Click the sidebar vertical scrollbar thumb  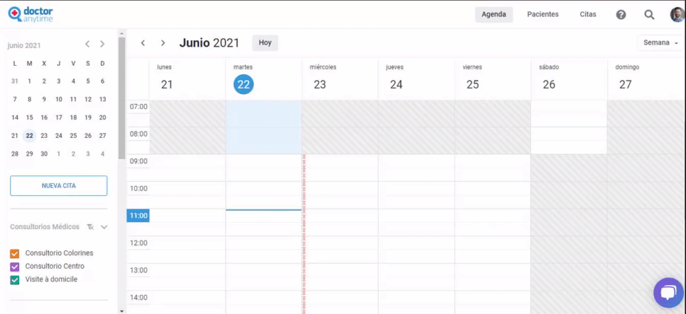[x=121, y=99]
